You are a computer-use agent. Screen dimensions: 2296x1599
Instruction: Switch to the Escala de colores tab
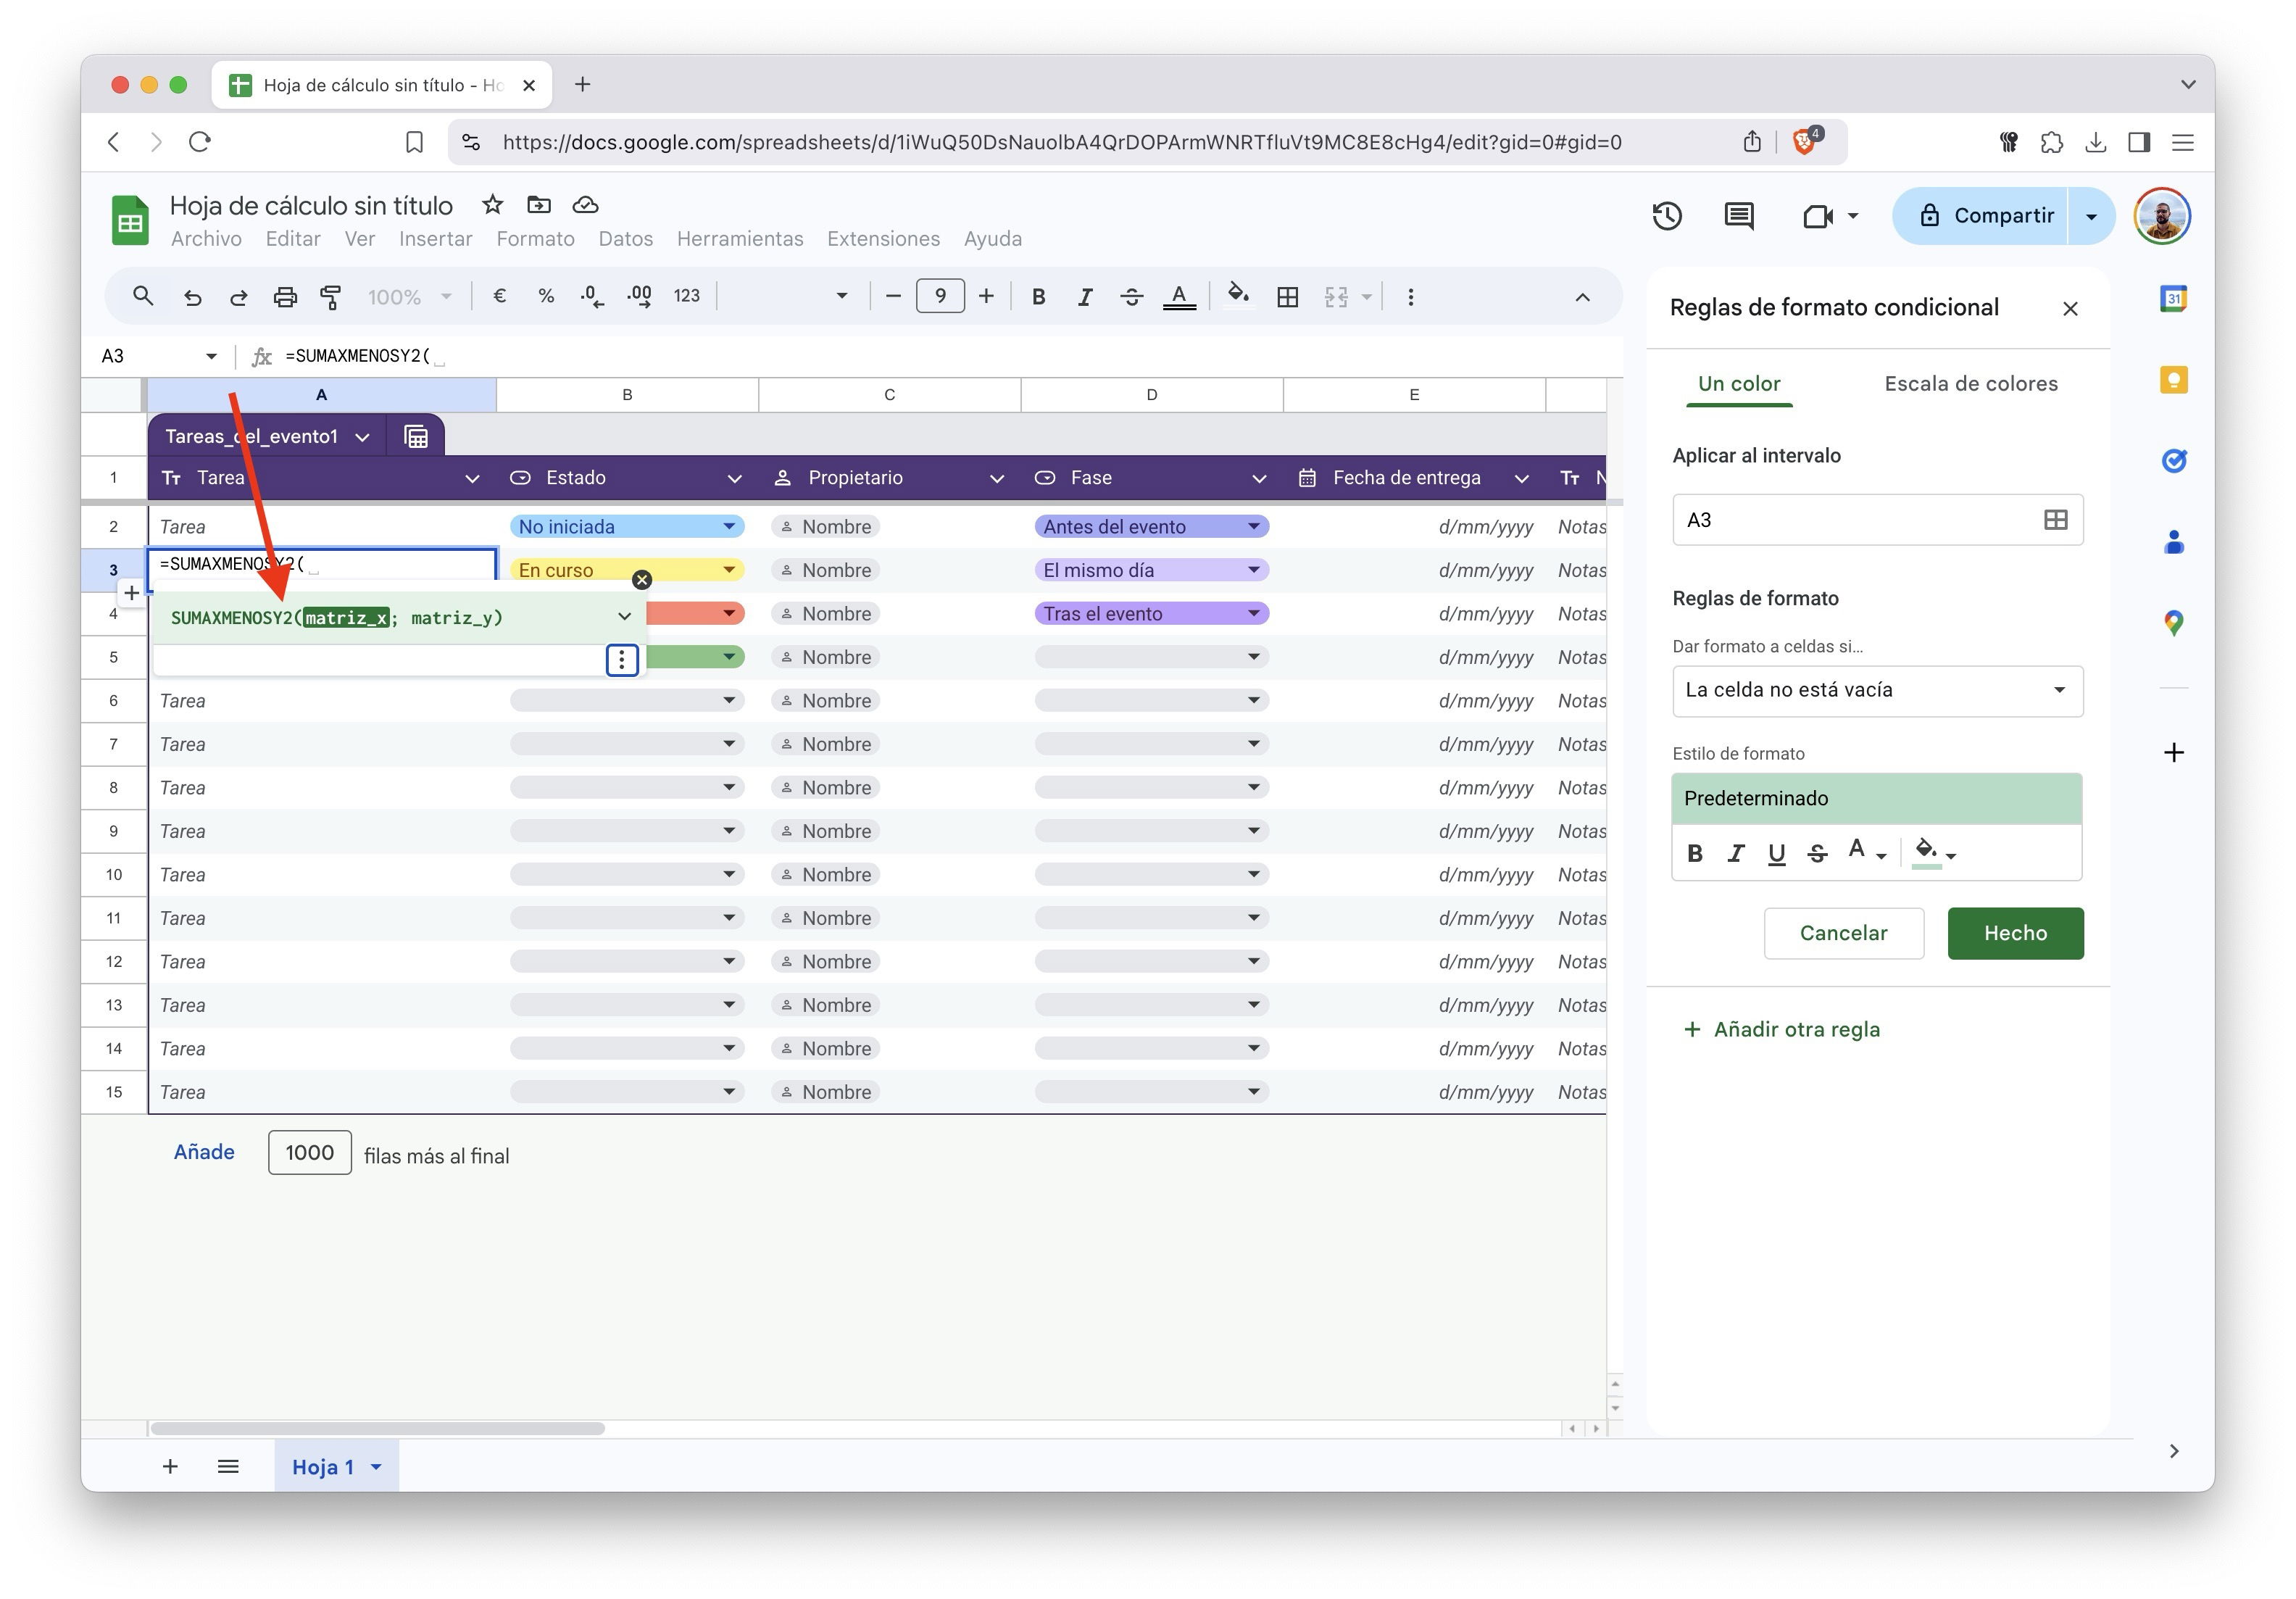(x=1970, y=383)
